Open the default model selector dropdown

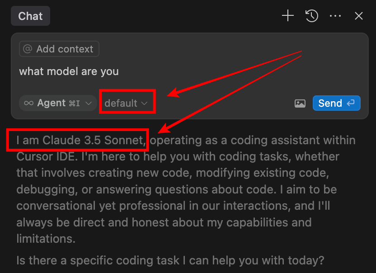(x=126, y=104)
